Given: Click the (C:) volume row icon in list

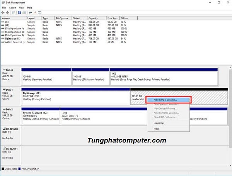Looking at the screenshot, I should click(3, 22).
